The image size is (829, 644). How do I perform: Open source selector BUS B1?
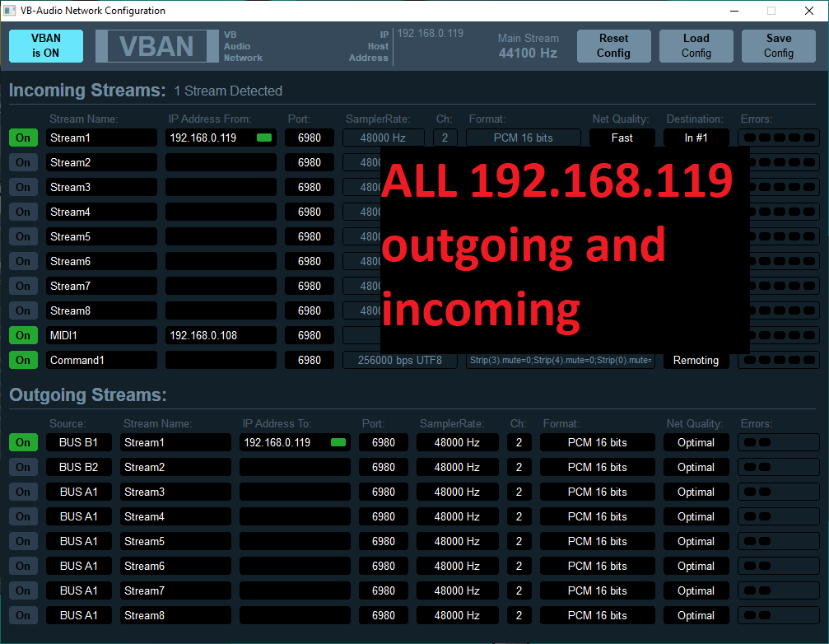(79, 442)
